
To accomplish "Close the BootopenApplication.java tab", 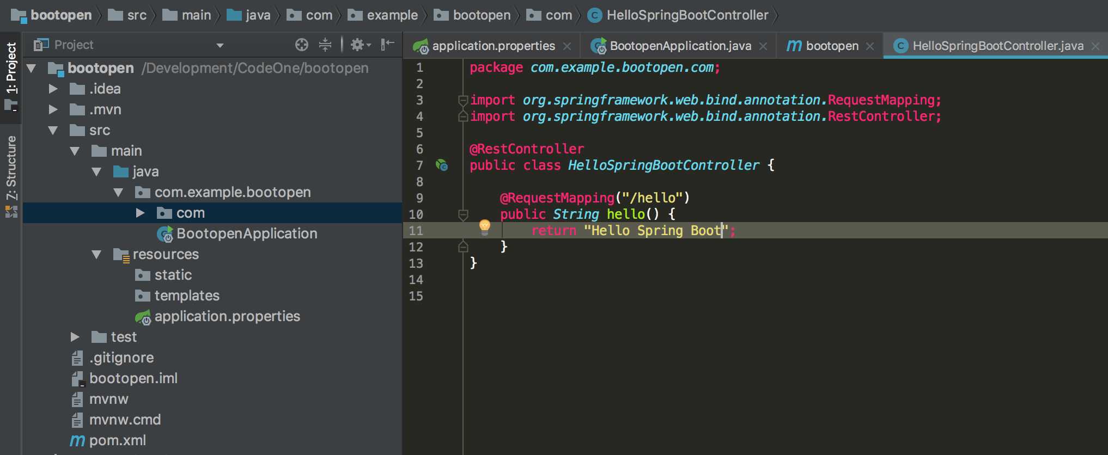I will point(763,46).
